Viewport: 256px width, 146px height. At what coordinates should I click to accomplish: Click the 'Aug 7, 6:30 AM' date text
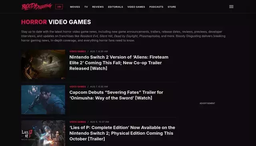[99, 87]
